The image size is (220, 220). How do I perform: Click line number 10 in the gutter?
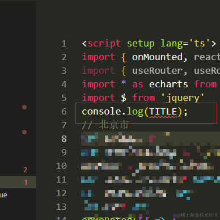tap(61, 166)
